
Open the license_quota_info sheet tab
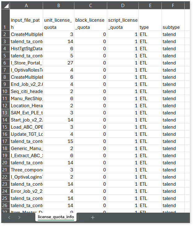click(x=56, y=217)
